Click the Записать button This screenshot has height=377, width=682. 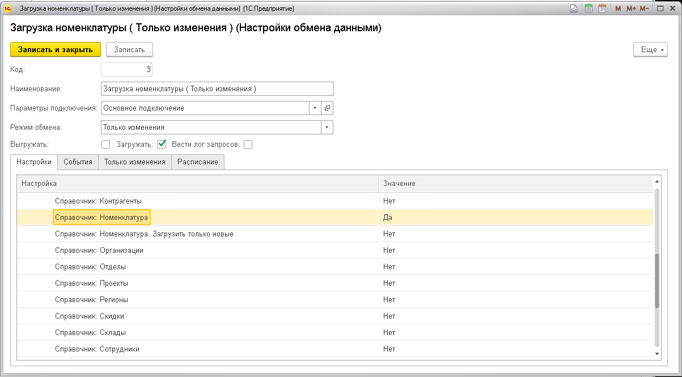(x=129, y=50)
